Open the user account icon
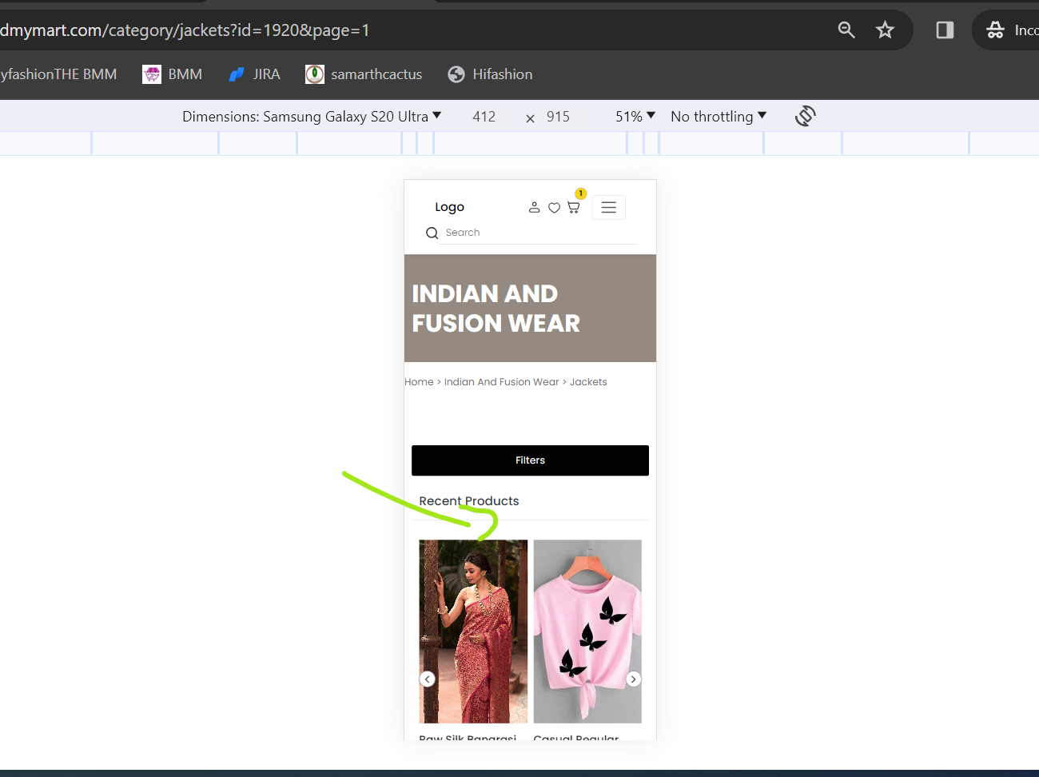 pyautogui.click(x=535, y=207)
